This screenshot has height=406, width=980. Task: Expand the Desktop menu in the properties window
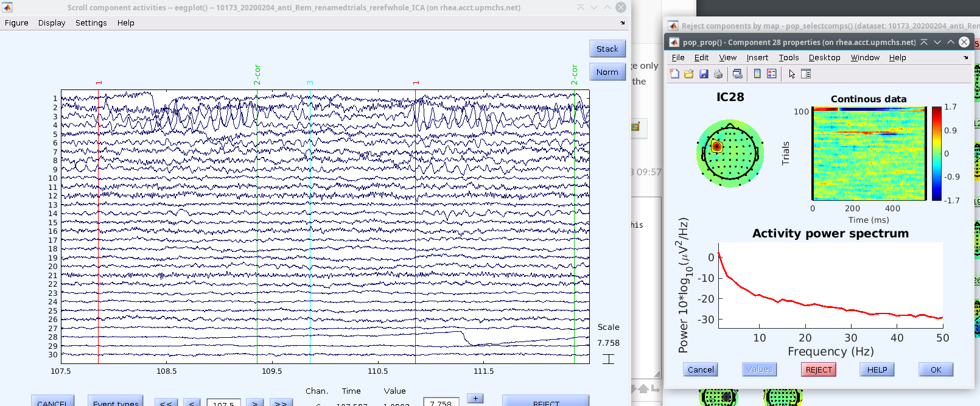point(824,58)
